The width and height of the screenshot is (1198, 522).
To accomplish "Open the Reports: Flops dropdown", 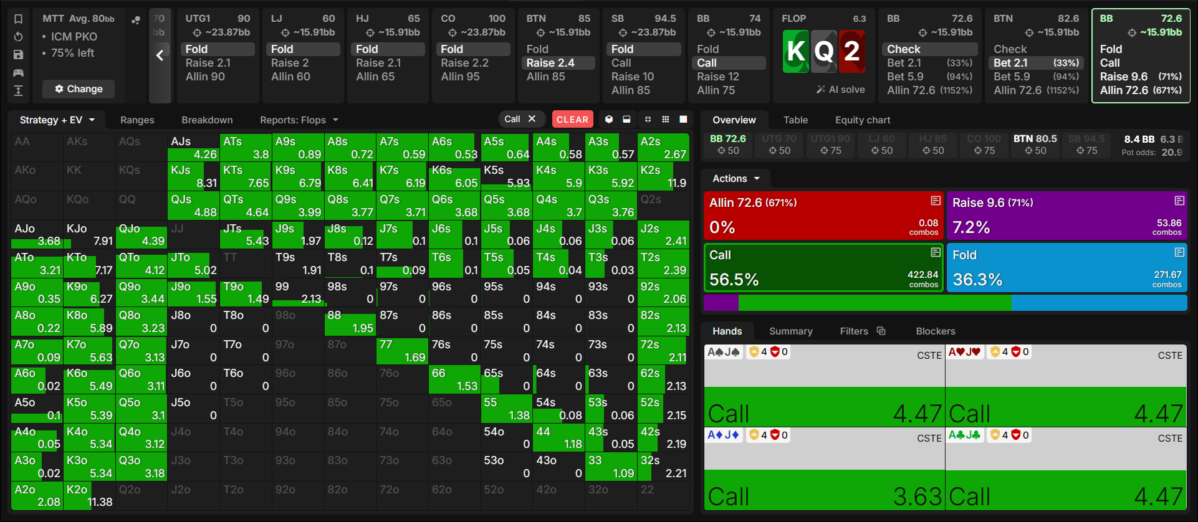I will click(299, 120).
